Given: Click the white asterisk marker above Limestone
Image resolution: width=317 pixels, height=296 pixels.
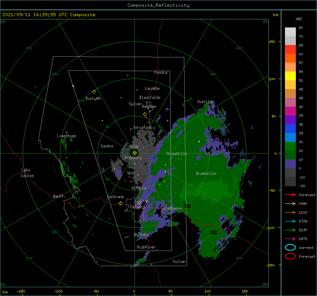Looking at the screenshot, I should [x=67, y=133].
